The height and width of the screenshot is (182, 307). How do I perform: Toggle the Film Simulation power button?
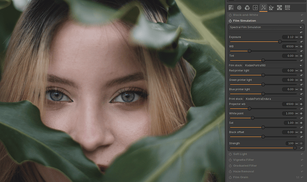pyautogui.click(x=230, y=21)
